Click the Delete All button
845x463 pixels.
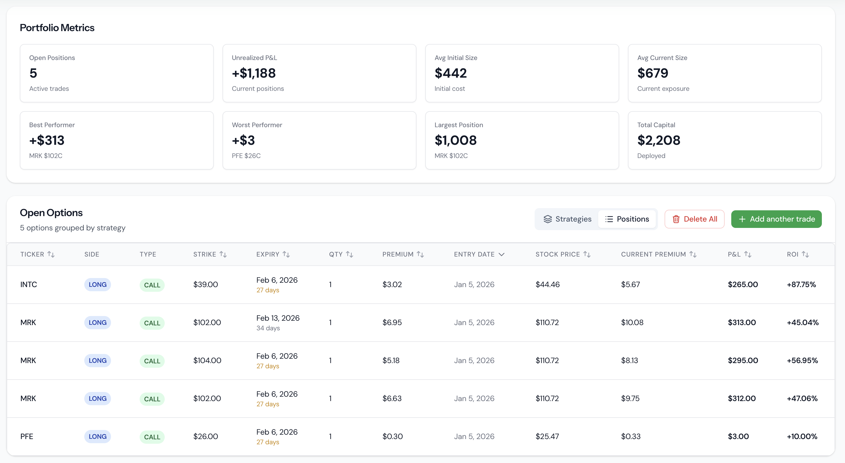coord(694,219)
